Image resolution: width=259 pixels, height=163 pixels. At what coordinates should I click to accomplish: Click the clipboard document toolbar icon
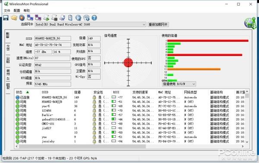coord(70,18)
